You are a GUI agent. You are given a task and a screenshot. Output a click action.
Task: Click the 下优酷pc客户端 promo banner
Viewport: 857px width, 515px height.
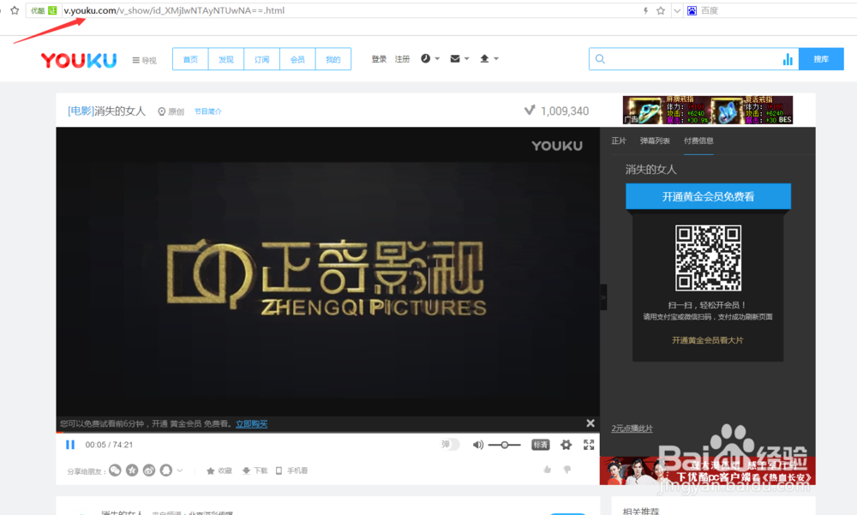[708, 470]
